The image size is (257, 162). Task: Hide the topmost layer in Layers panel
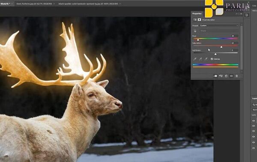pos(254,121)
